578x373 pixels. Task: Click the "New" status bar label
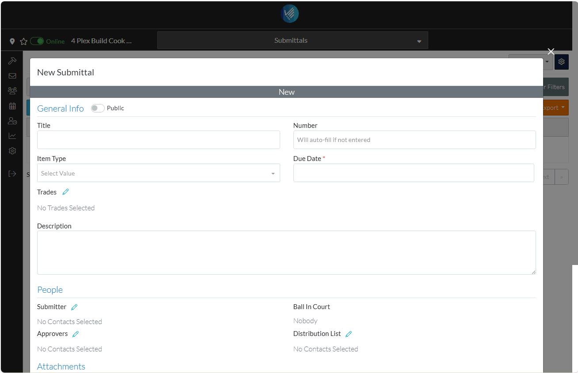coord(286,92)
